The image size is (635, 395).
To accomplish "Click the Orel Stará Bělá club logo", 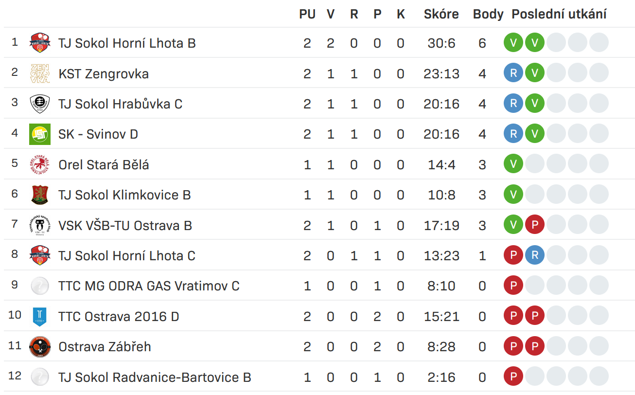I will (40, 164).
